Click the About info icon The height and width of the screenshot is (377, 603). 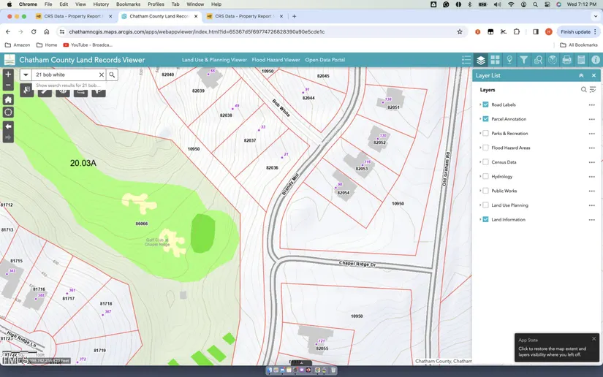[x=596, y=60]
